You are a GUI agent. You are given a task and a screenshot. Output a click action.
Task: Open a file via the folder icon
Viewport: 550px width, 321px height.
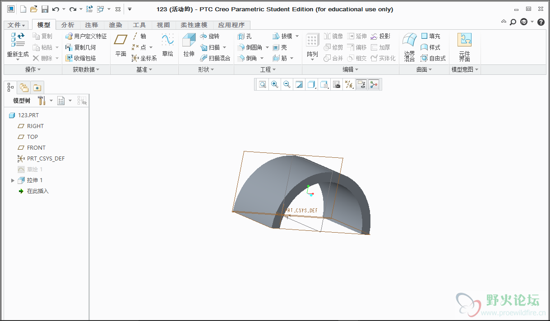(34, 9)
